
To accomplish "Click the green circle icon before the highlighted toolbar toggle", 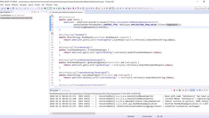I will click(x=45, y=8).
